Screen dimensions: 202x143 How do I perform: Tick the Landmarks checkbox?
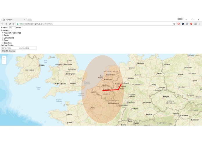pos(3,38)
